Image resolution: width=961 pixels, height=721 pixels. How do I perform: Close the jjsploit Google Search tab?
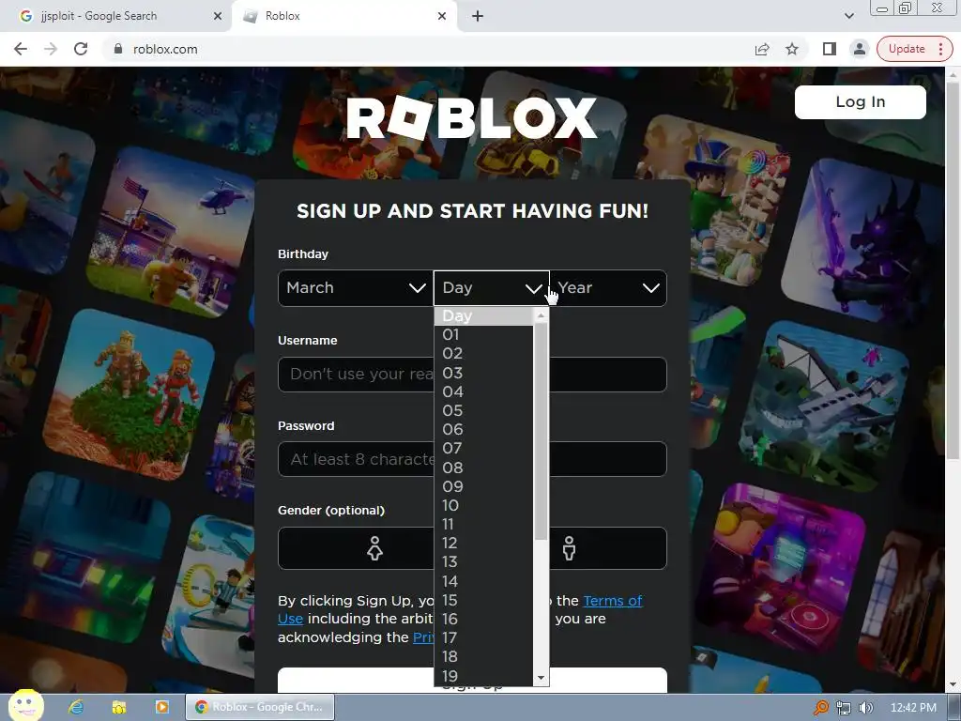[218, 16]
